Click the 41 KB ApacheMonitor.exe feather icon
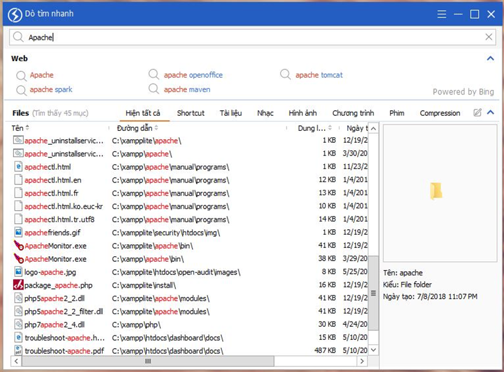The image size is (504, 372). click(x=19, y=245)
